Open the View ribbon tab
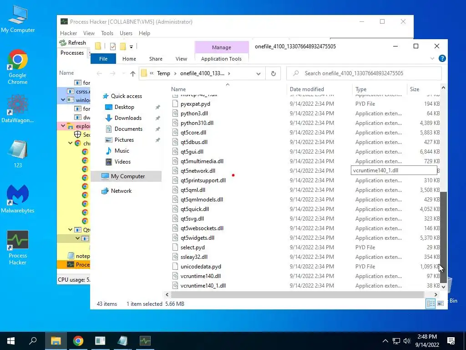The height and width of the screenshot is (350, 466). pos(181,59)
